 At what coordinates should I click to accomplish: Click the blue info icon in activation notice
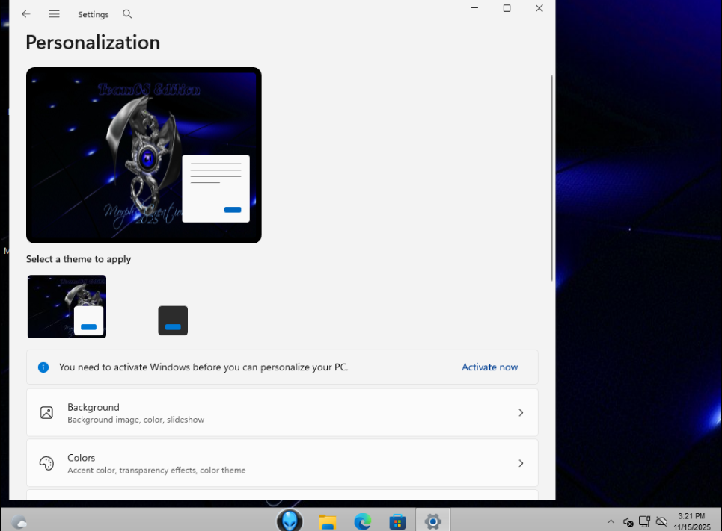pos(43,367)
